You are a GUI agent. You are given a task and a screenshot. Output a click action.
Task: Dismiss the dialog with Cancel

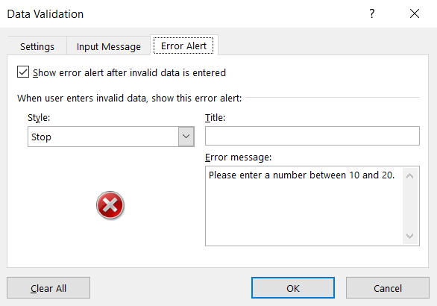point(388,288)
